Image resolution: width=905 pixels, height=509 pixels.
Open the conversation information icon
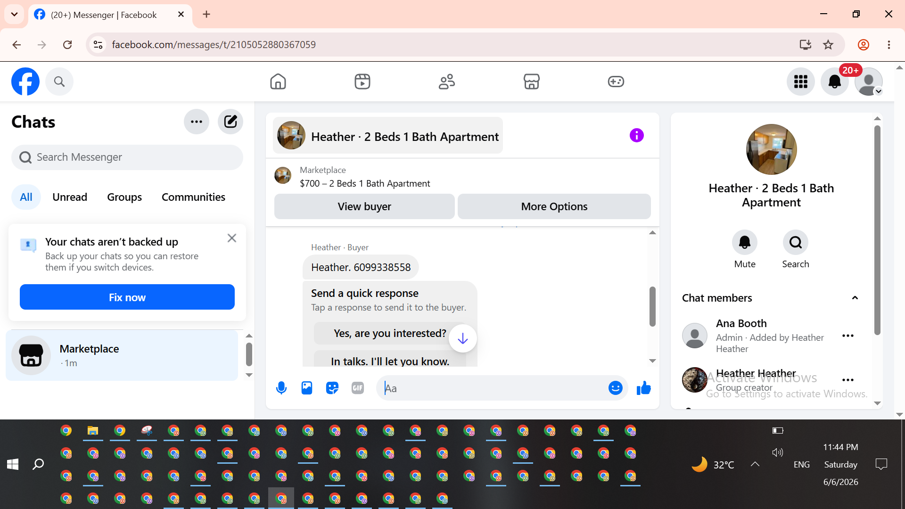(637, 135)
